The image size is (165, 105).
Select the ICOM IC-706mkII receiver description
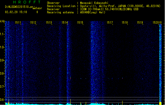pos(109,9)
